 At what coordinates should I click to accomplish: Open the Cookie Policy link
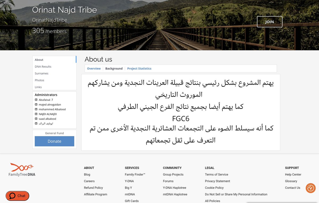(214, 188)
